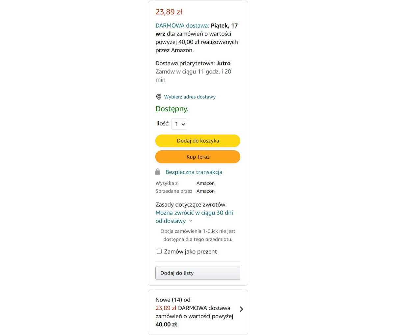The width and height of the screenshot is (395, 335).
Task: Tick the Zamów jako prezent checkbox
Action: 159,251
